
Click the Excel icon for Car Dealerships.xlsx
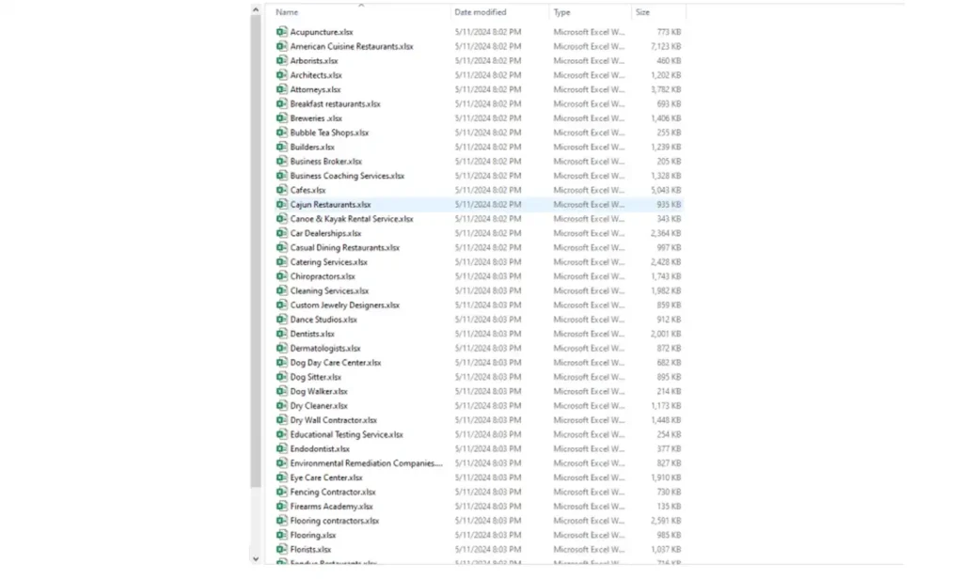[x=281, y=233]
